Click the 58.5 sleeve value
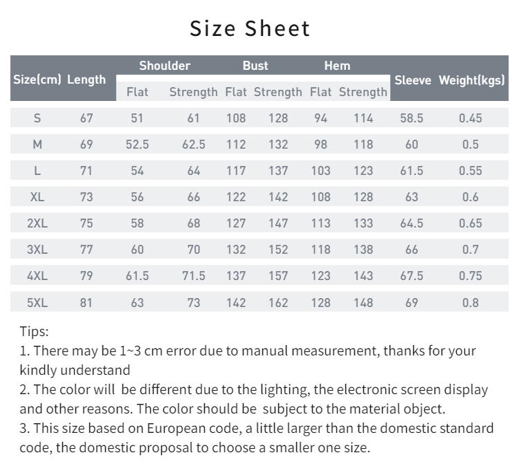This screenshot has height=473, width=519. coord(412,118)
